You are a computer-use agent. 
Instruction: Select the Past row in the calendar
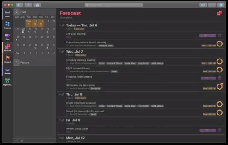[35, 12]
